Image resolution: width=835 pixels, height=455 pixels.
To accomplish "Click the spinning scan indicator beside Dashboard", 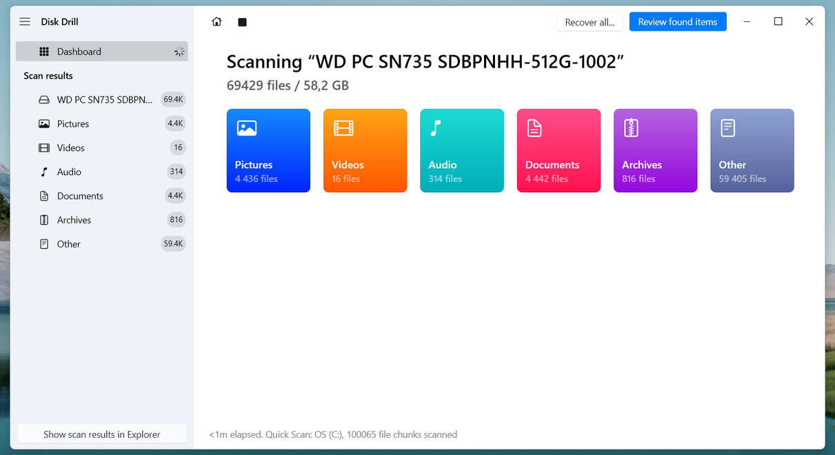I will (179, 52).
